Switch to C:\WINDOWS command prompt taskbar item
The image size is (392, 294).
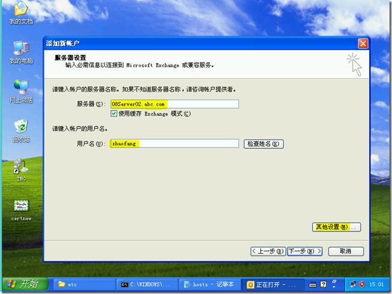tap(147, 284)
